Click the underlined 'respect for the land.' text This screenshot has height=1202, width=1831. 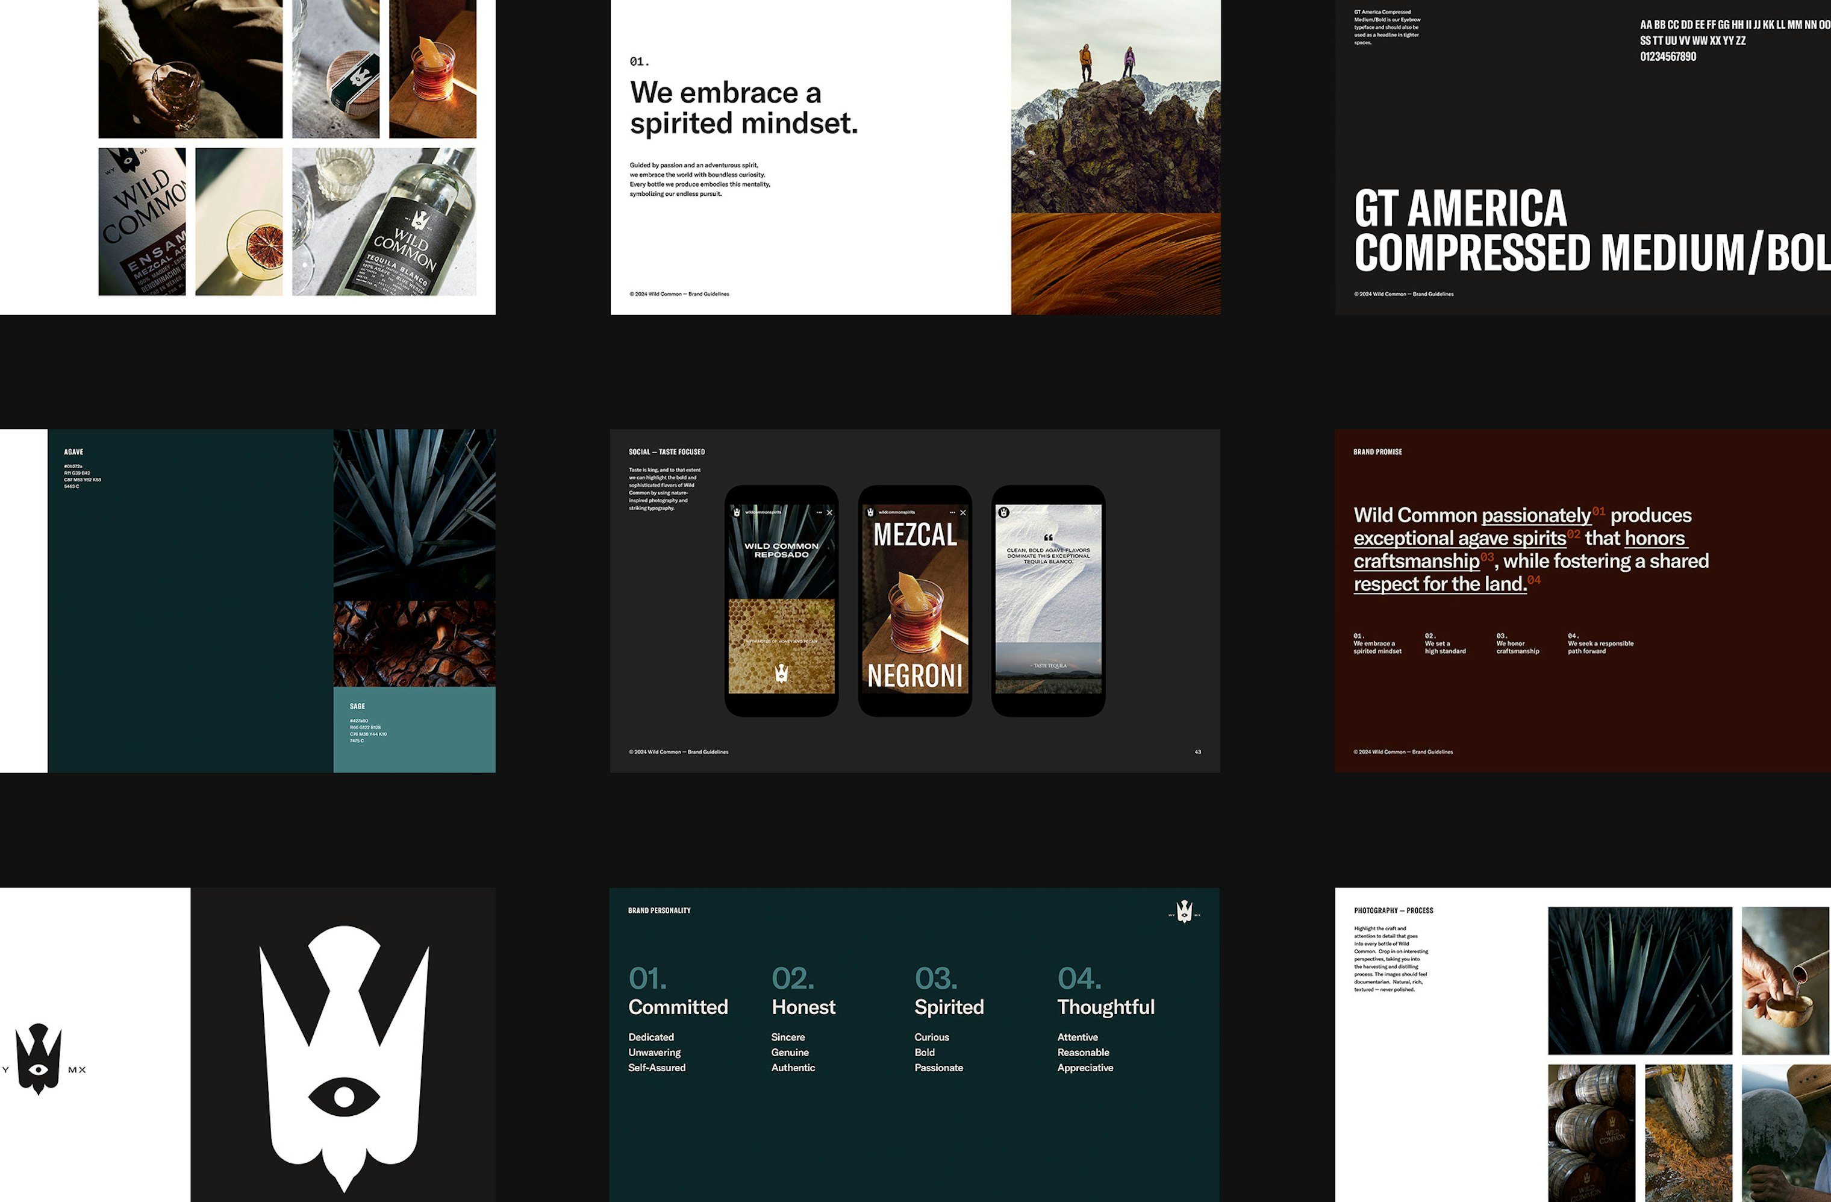(1440, 584)
